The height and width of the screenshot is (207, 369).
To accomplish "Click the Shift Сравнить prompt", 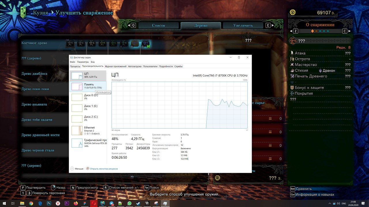I will (x=301, y=189).
